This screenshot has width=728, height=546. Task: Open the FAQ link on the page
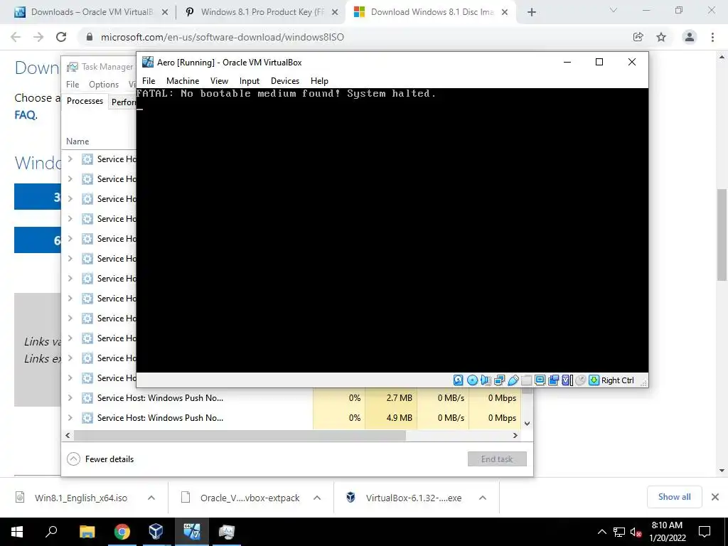pos(25,114)
